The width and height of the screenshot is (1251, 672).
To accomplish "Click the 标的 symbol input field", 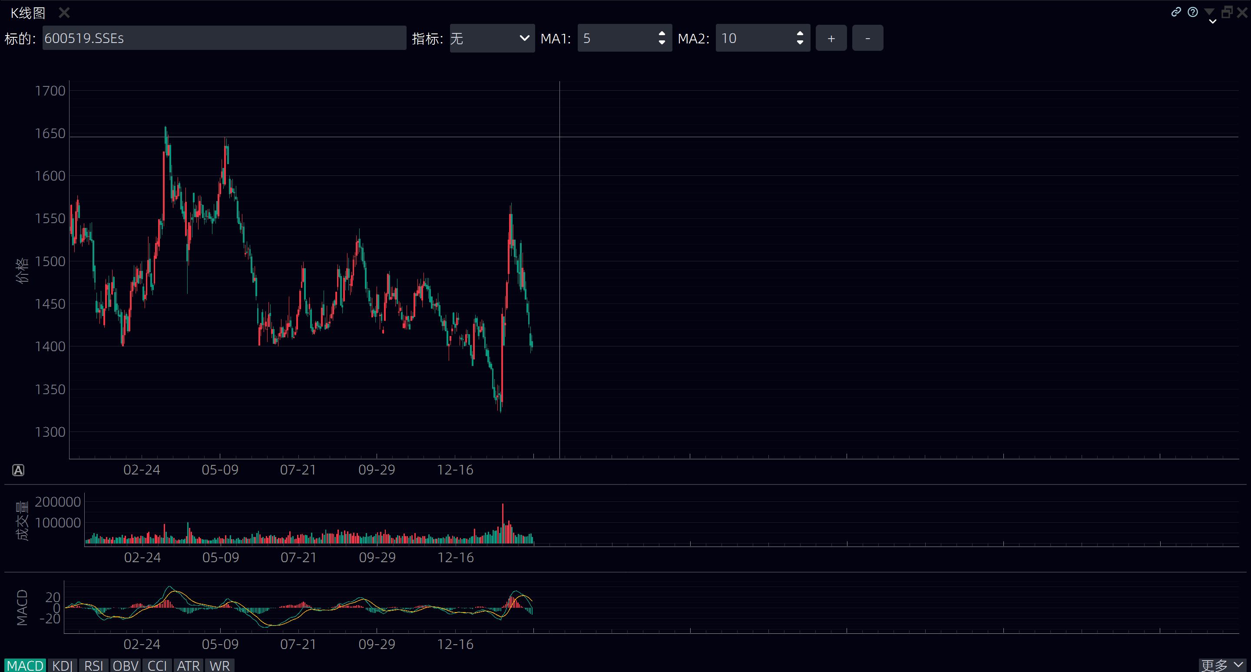I will (224, 38).
